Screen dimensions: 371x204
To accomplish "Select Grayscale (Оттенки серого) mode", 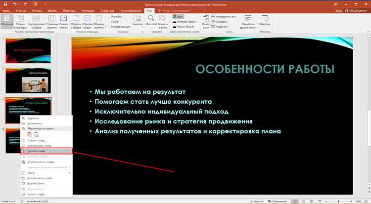I will (x=185, y=22).
